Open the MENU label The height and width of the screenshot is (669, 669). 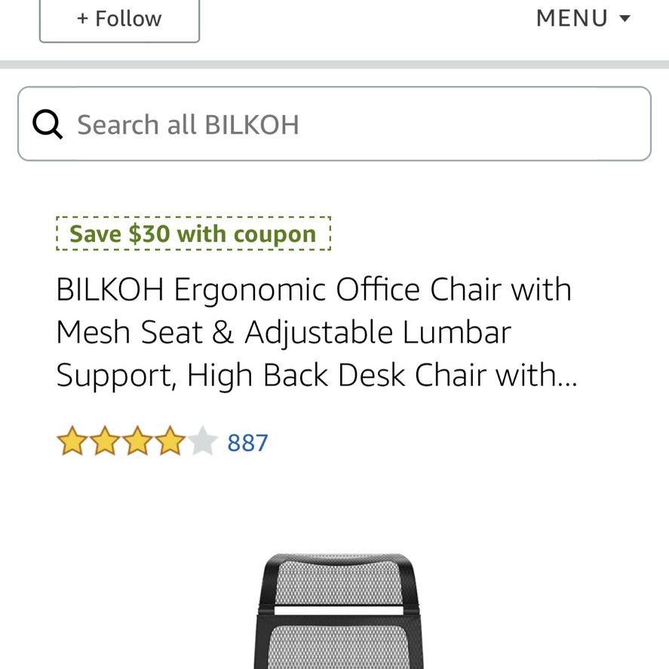(572, 18)
